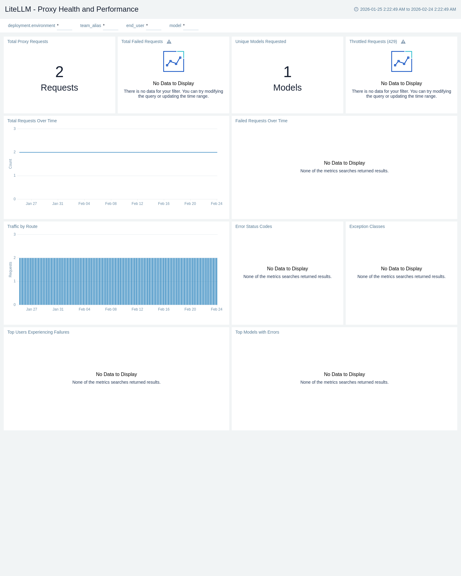Open the Traffic by Route panel title
The width and height of the screenshot is (461, 576).
22,226
